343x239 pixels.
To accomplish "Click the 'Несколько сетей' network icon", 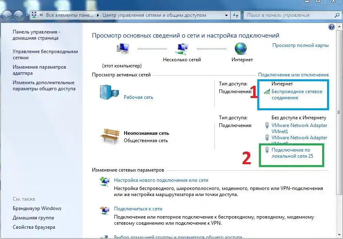I will (x=182, y=49).
